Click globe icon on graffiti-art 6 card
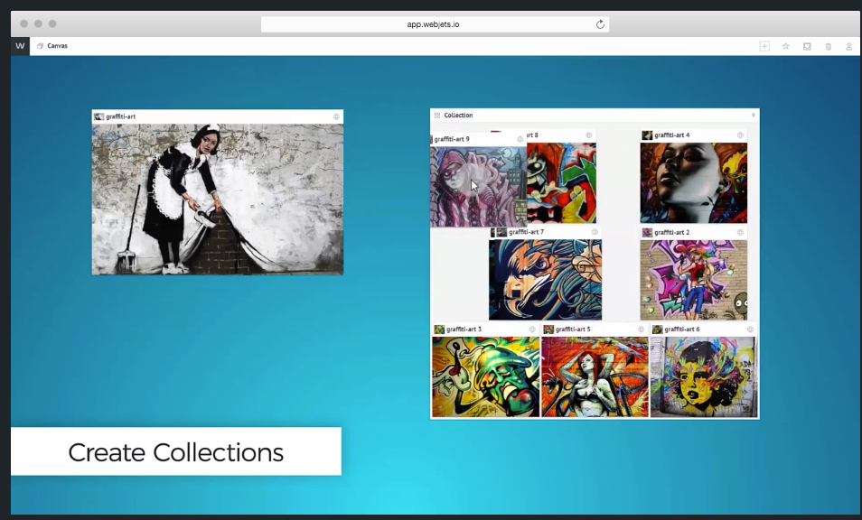The image size is (862, 520). 750,330
